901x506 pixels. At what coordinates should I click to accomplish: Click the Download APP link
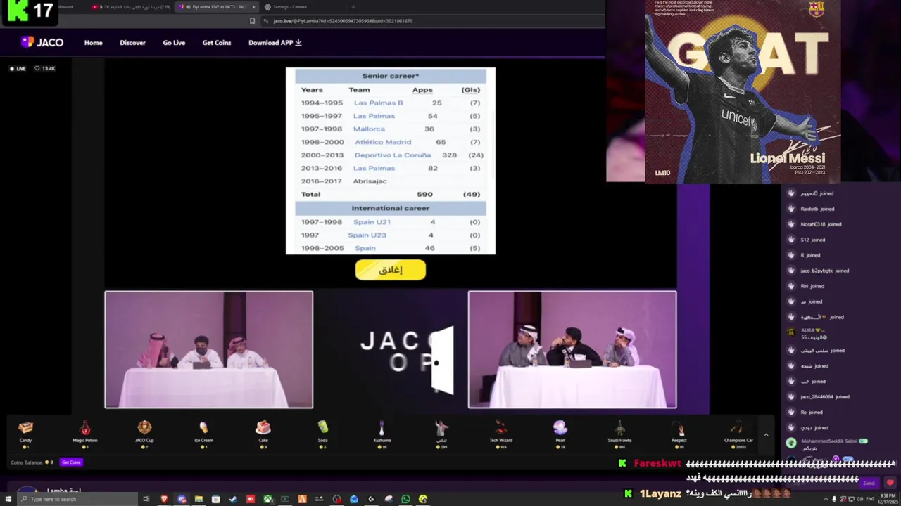point(275,43)
